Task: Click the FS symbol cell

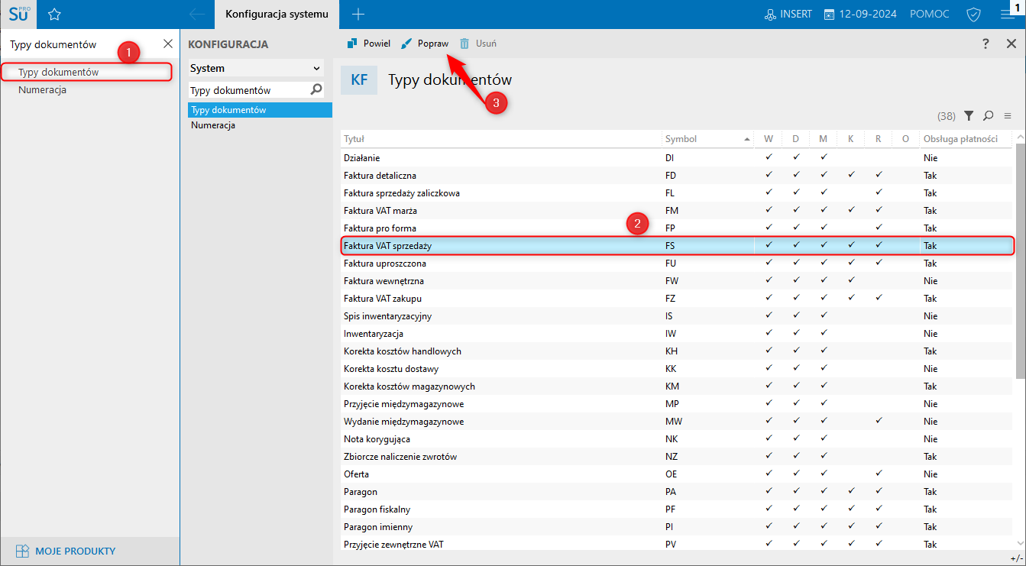Action: point(707,246)
